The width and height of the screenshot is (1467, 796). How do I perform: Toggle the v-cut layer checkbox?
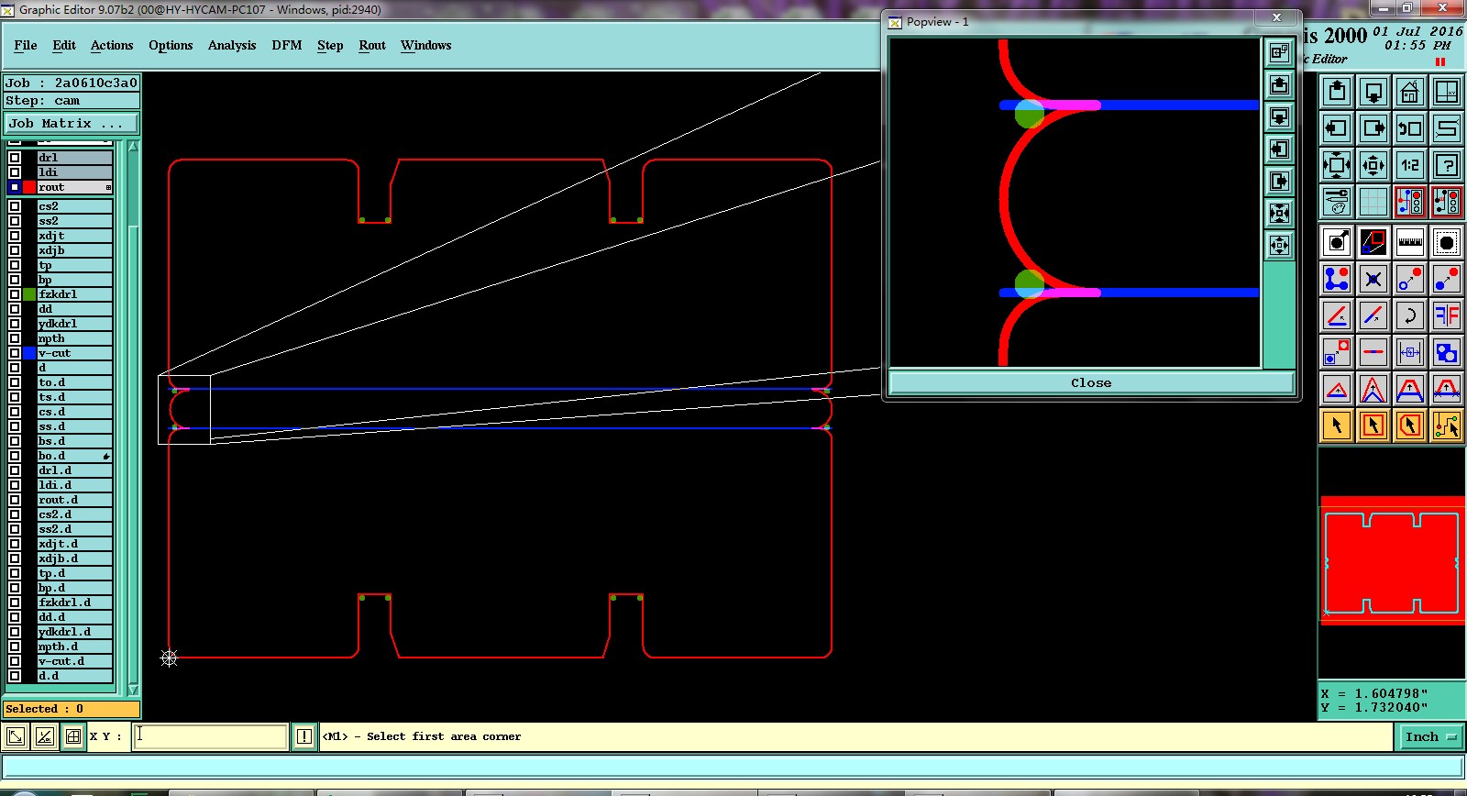tap(15, 353)
